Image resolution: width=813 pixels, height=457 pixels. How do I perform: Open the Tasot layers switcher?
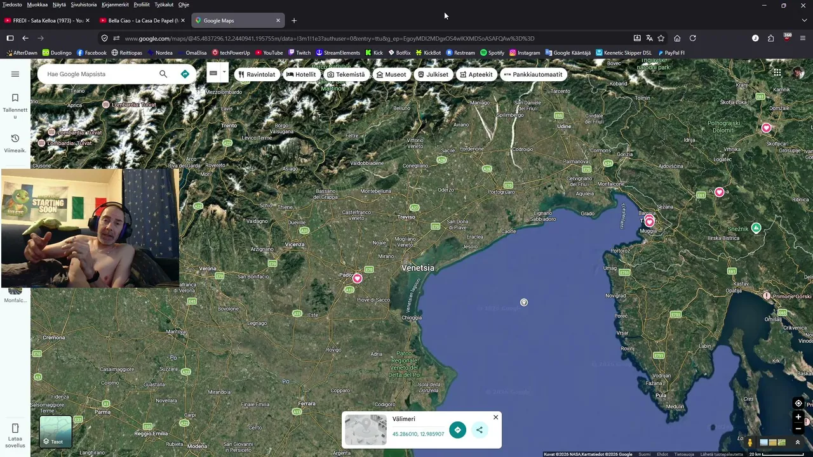tap(56, 432)
